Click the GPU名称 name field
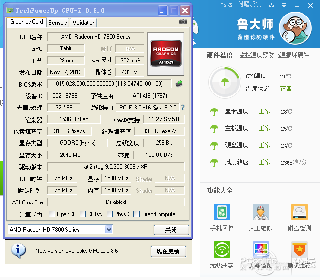 (96, 37)
